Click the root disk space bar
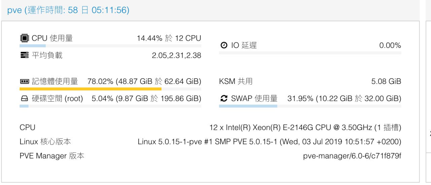431x185 pixels. click(110, 106)
